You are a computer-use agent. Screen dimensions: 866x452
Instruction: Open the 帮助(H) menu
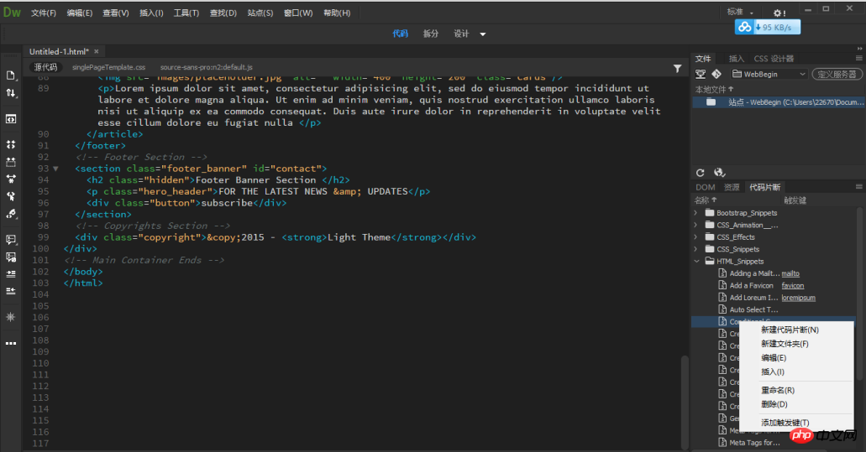tap(337, 13)
